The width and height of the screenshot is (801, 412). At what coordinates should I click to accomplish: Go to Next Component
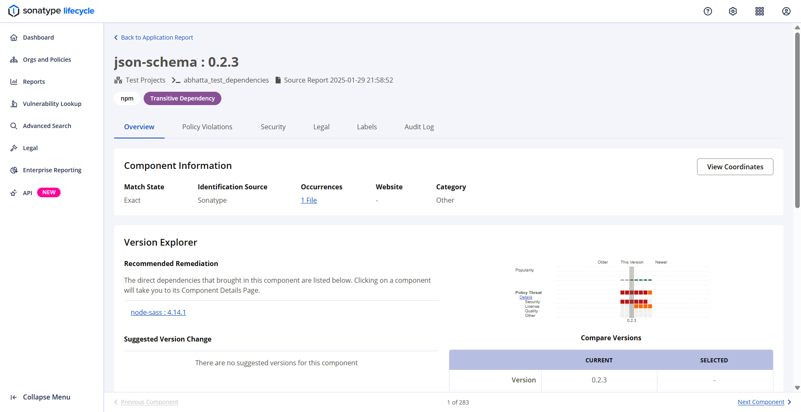[x=761, y=402]
